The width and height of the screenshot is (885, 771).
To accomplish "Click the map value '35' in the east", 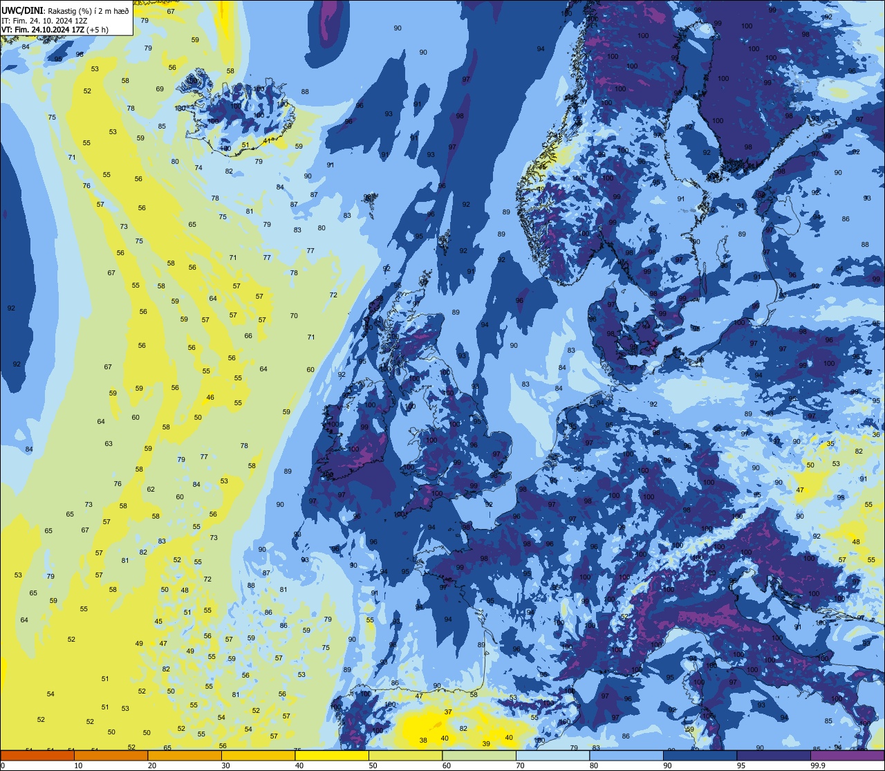I will 830,444.
